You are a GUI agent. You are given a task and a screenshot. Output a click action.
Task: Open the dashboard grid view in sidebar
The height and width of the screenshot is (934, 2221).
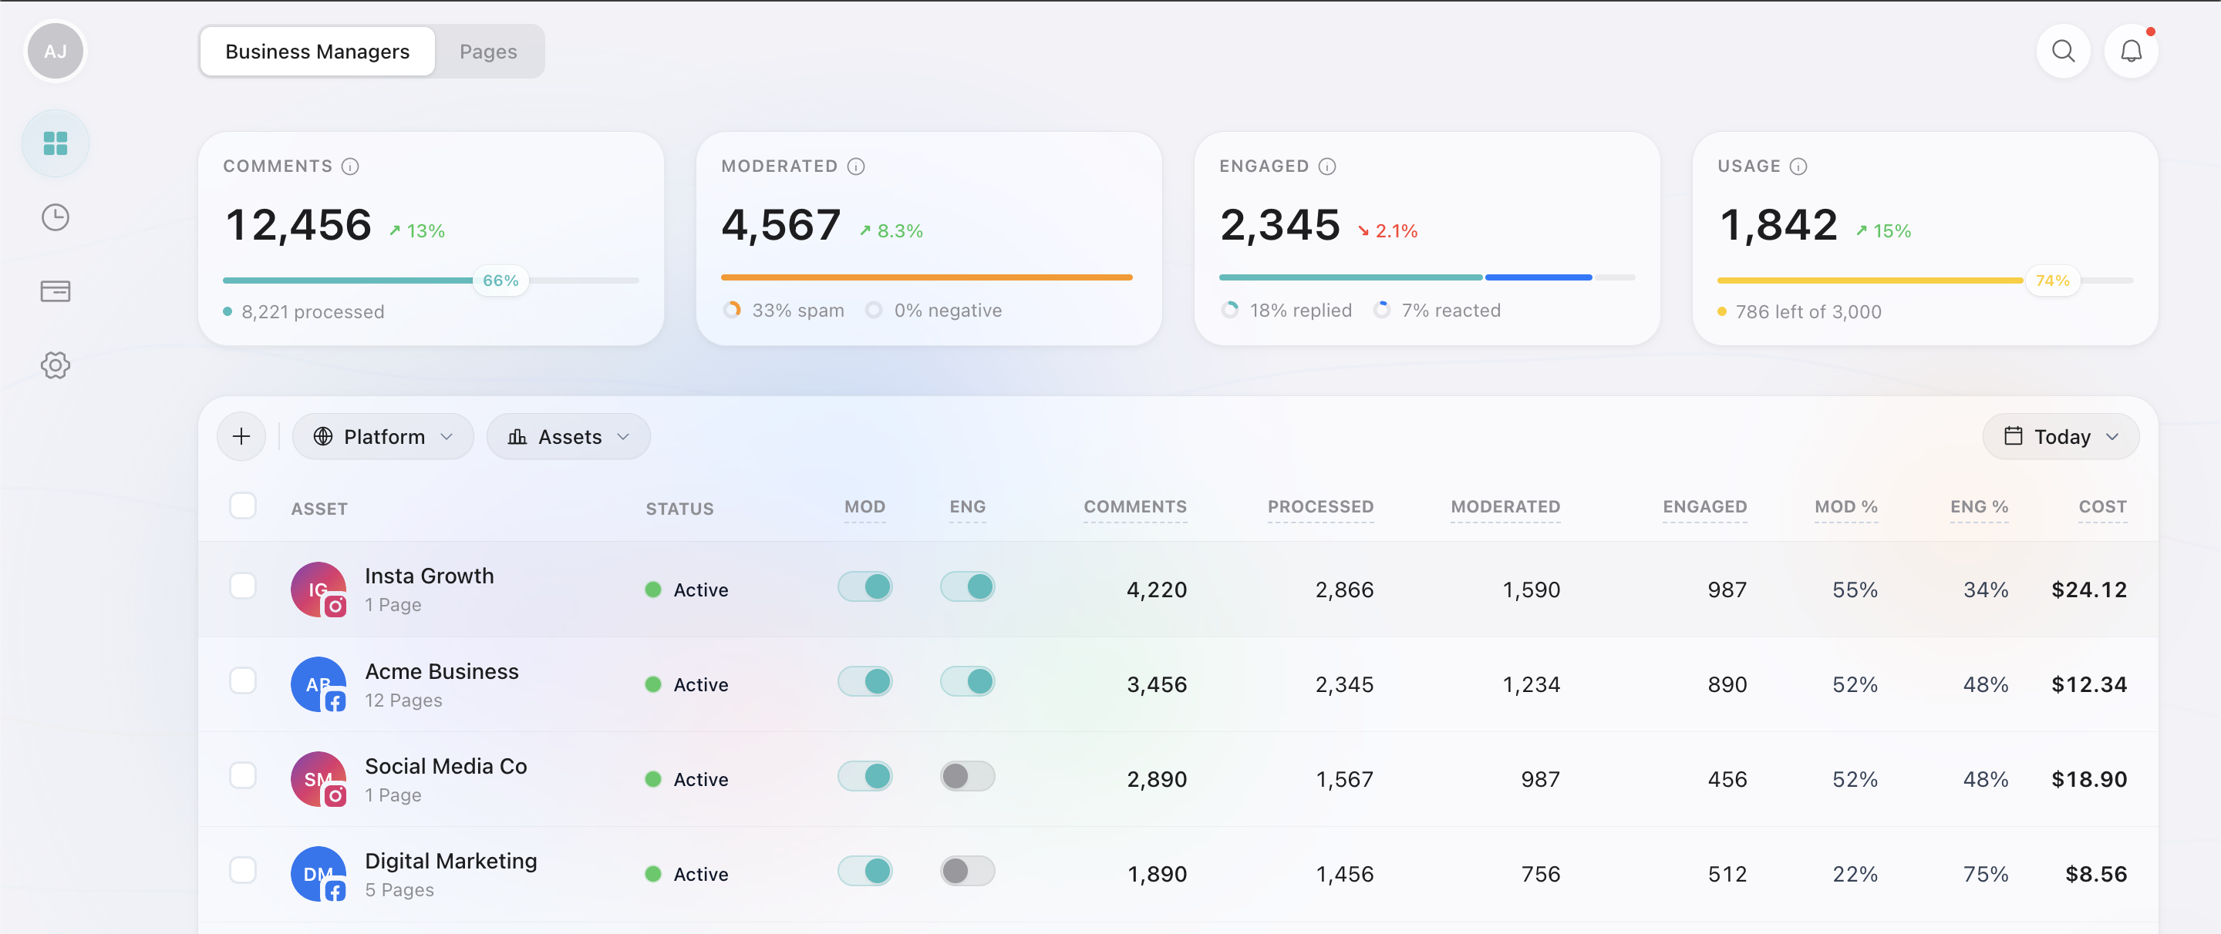[56, 143]
